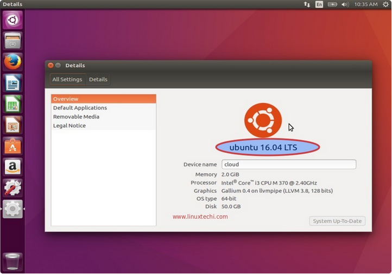Click the ubuntu 16.04 LTS version text
Screen dimensions: 392x274
(x=263, y=147)
